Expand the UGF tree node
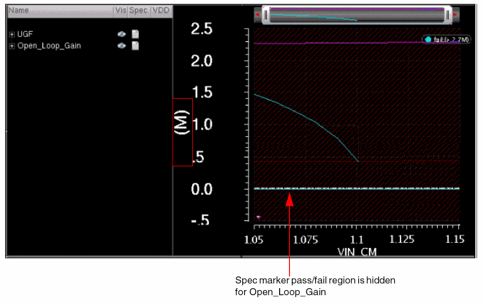 [x=12, y=34]
